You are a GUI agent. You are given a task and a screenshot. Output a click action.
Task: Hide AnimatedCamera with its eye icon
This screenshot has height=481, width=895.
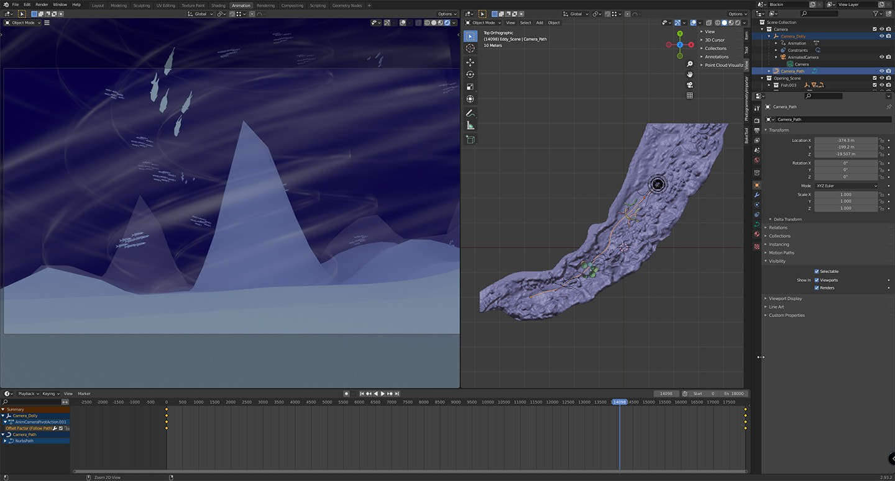tap(881, 57)
